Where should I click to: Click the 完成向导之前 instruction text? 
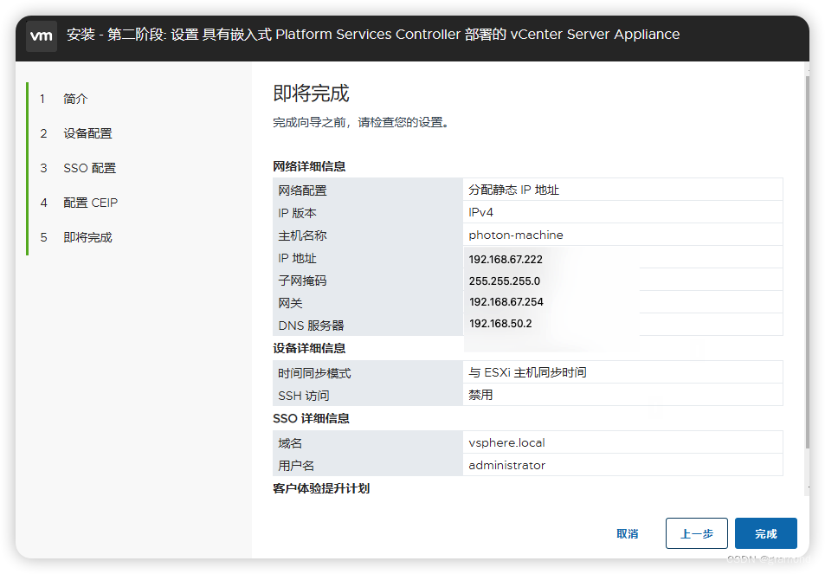tap(361, 123)
